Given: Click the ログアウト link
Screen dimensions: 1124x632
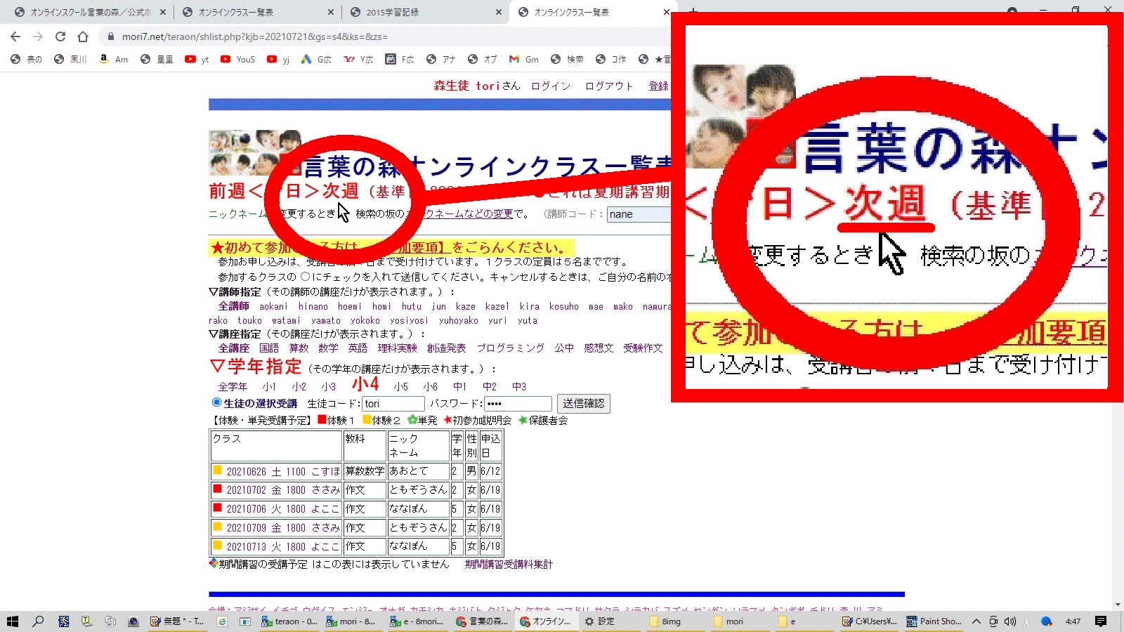Looking at the screenshot, I should (x=609, y=86).
